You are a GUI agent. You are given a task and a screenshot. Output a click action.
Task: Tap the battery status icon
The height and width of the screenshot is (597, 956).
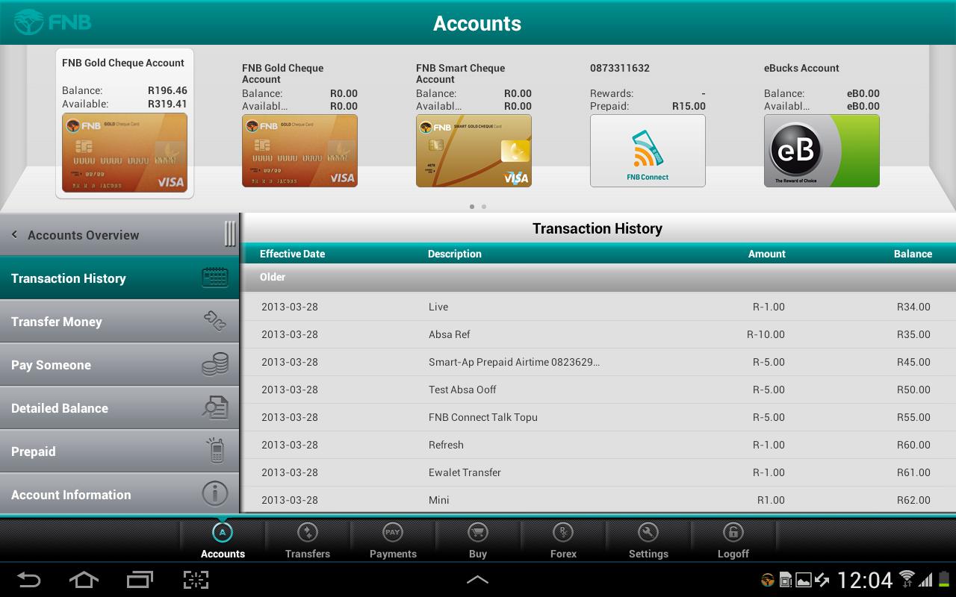pos(943,580)
